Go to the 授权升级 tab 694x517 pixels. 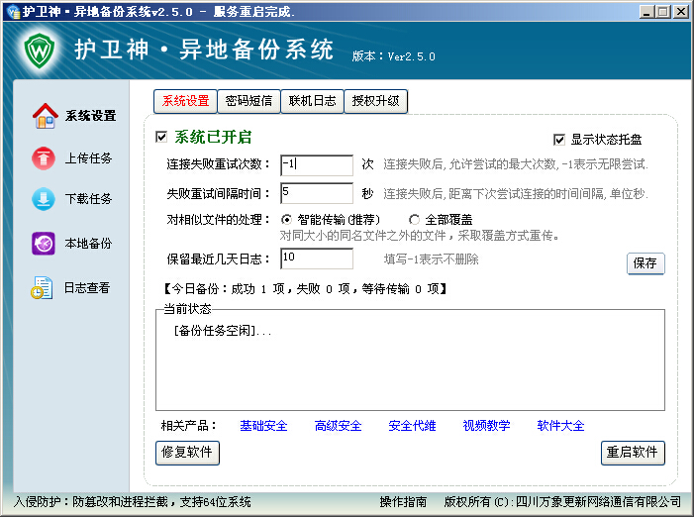point(376,101)
